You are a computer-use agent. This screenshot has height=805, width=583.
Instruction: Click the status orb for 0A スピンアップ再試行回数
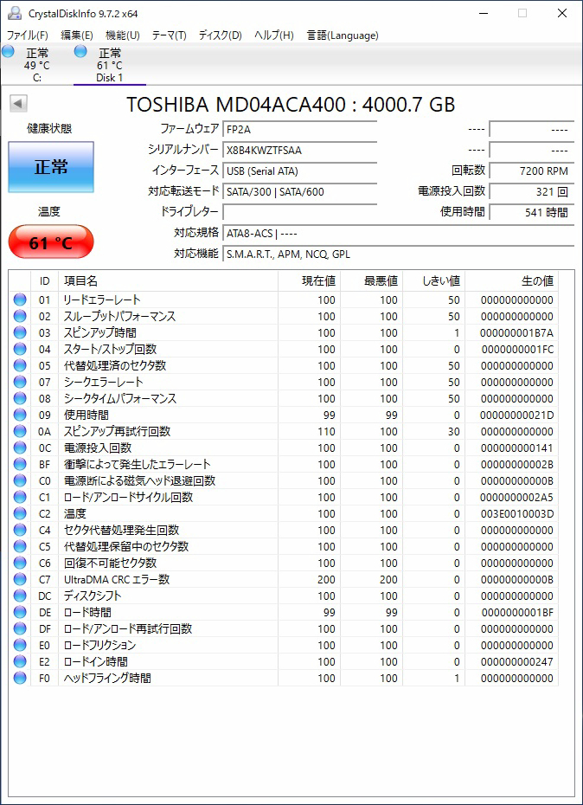(x=20, y=431)
